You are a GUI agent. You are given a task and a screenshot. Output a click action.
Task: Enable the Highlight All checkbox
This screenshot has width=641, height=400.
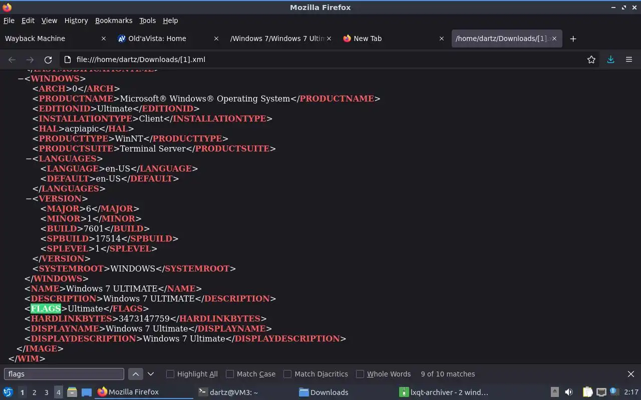point(170,374)
